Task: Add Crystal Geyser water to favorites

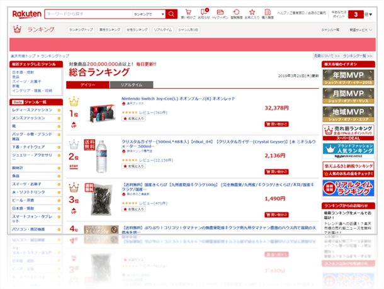Action: click(x=132, y=166)
